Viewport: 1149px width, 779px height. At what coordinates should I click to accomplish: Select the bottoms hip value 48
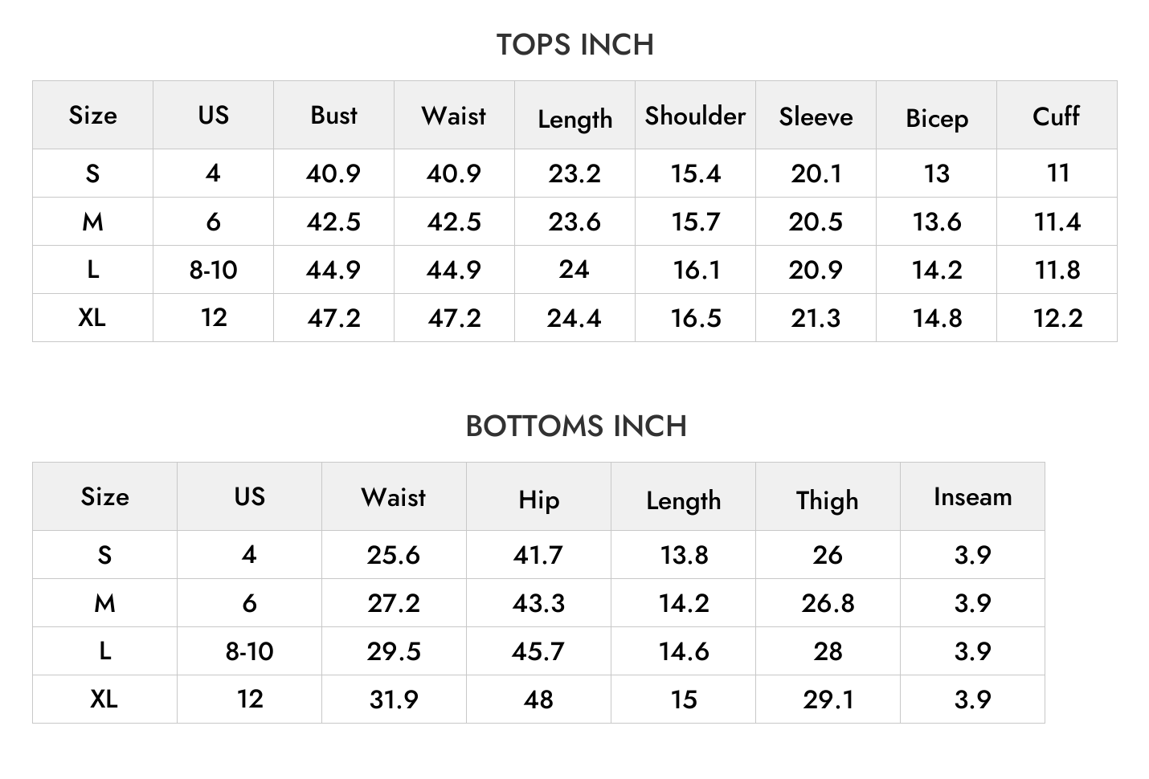(x=538, y=699)
